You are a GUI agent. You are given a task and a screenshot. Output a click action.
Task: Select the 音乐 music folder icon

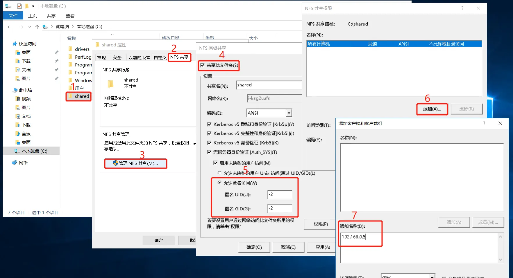(x=18, y=134)
